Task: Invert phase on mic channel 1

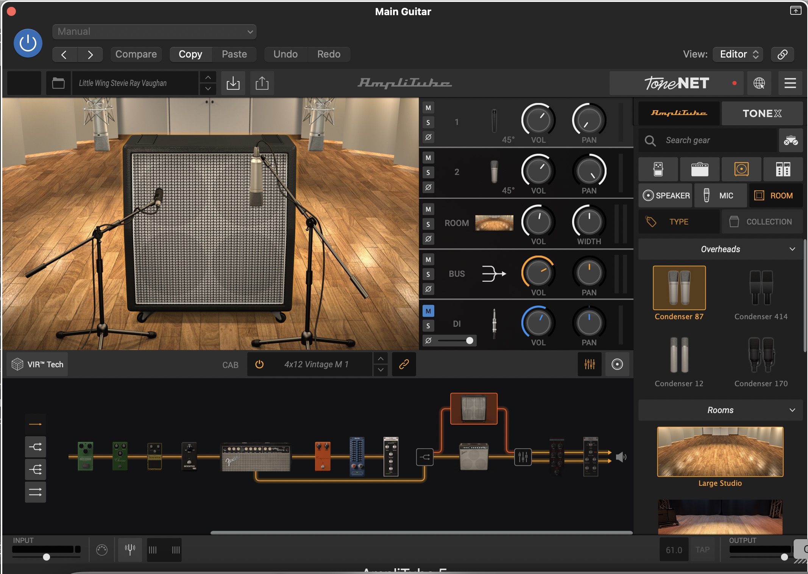Action: [428, 137]
